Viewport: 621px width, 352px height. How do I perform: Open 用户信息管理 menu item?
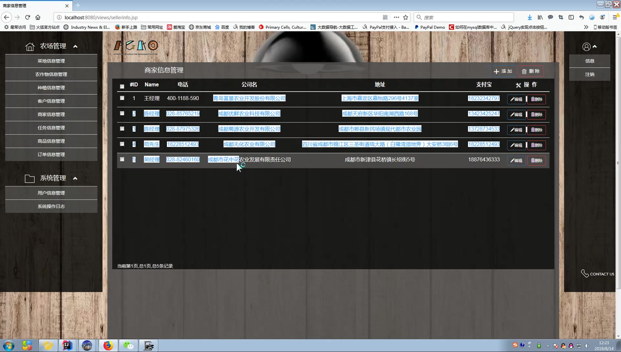coord(51,193)
